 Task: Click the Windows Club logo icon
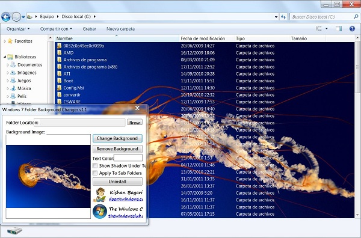click(100, 212)
